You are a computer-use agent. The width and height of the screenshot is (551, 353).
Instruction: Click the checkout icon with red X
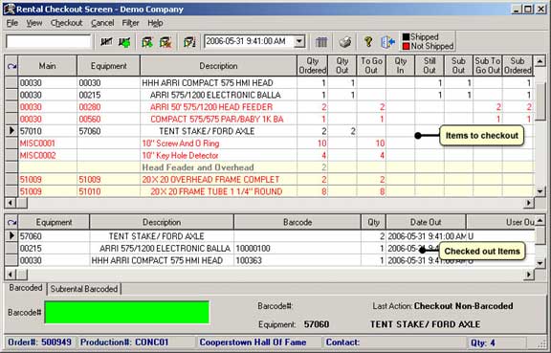coord(165,42)
